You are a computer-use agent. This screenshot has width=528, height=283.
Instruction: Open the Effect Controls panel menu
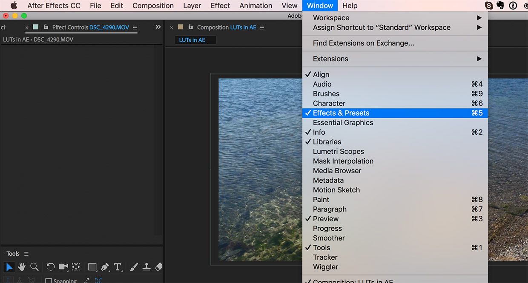pyautogui.click(x=135, y=27)
